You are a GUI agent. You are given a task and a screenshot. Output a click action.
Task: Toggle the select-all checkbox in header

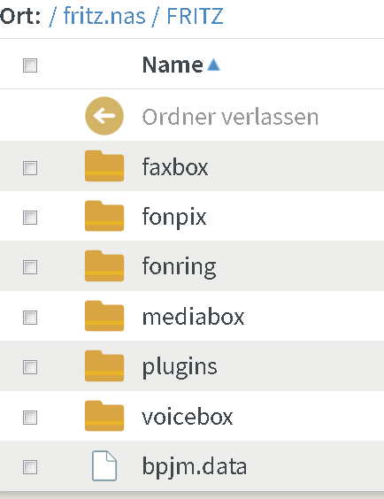coord(30,65)
